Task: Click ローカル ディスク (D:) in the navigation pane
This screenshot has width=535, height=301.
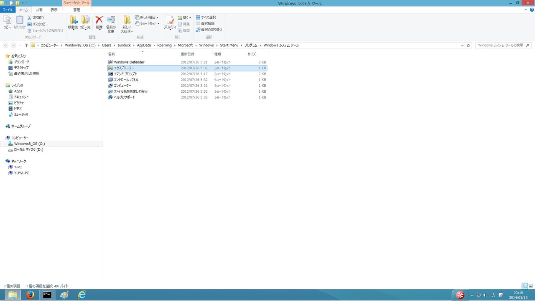Action: click(28, 149)
